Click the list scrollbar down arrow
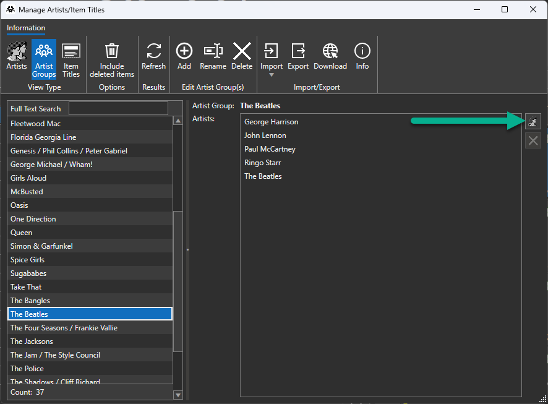Viewport: 548px width, 404px height. [178, 395]
